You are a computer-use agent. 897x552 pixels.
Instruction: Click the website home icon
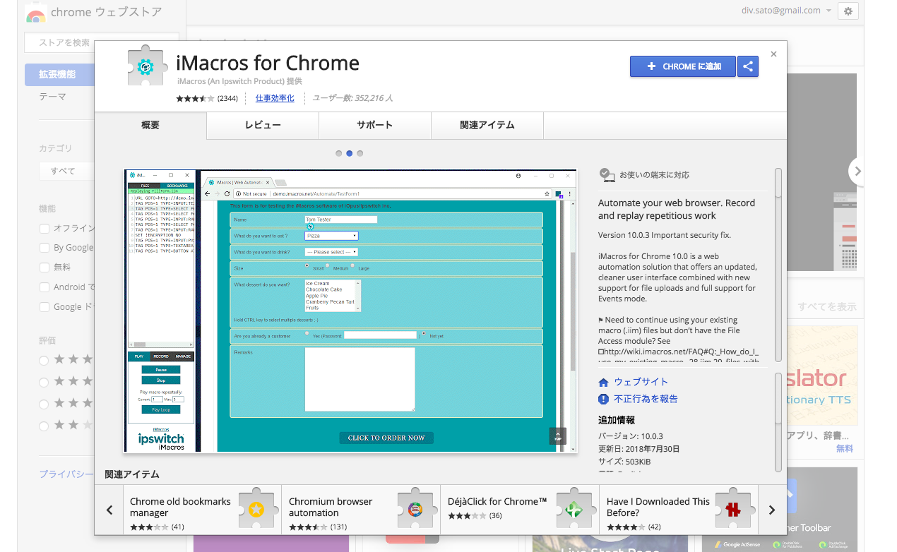pyautogui.click(x=603, y=383)
